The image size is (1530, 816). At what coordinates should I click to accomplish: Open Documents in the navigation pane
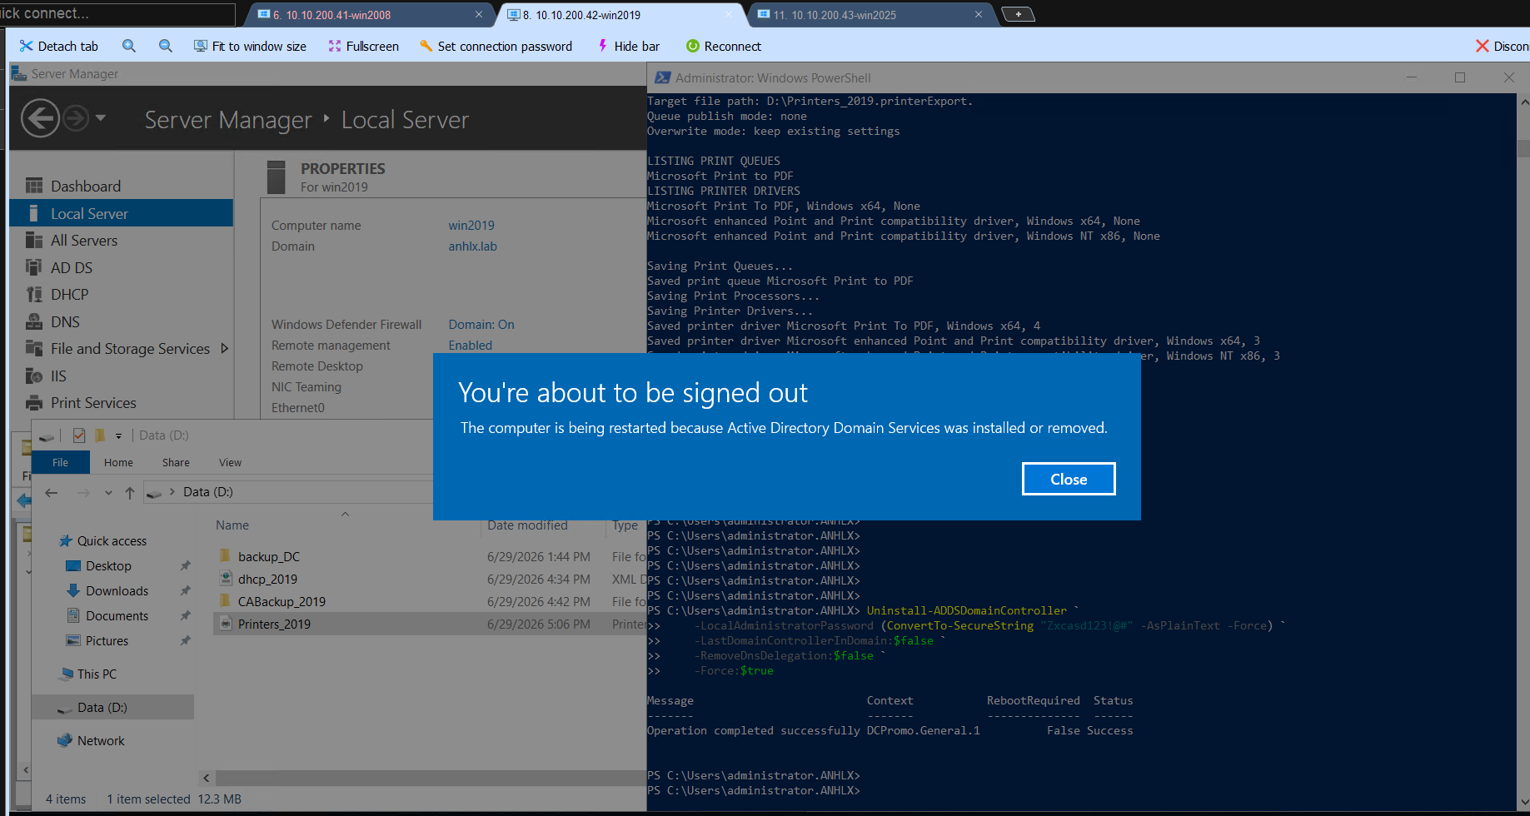[117, 616]
